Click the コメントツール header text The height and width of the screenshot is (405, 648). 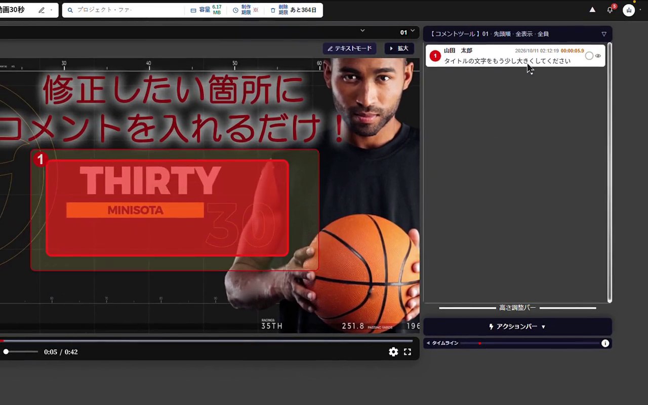455,34
